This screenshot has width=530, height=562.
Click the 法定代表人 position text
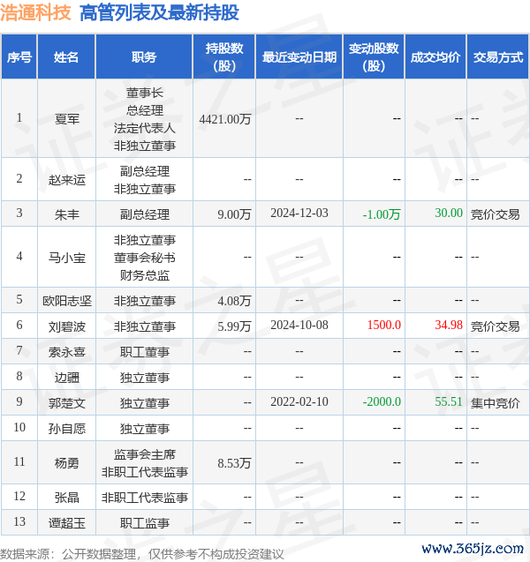tap(145, 128)
